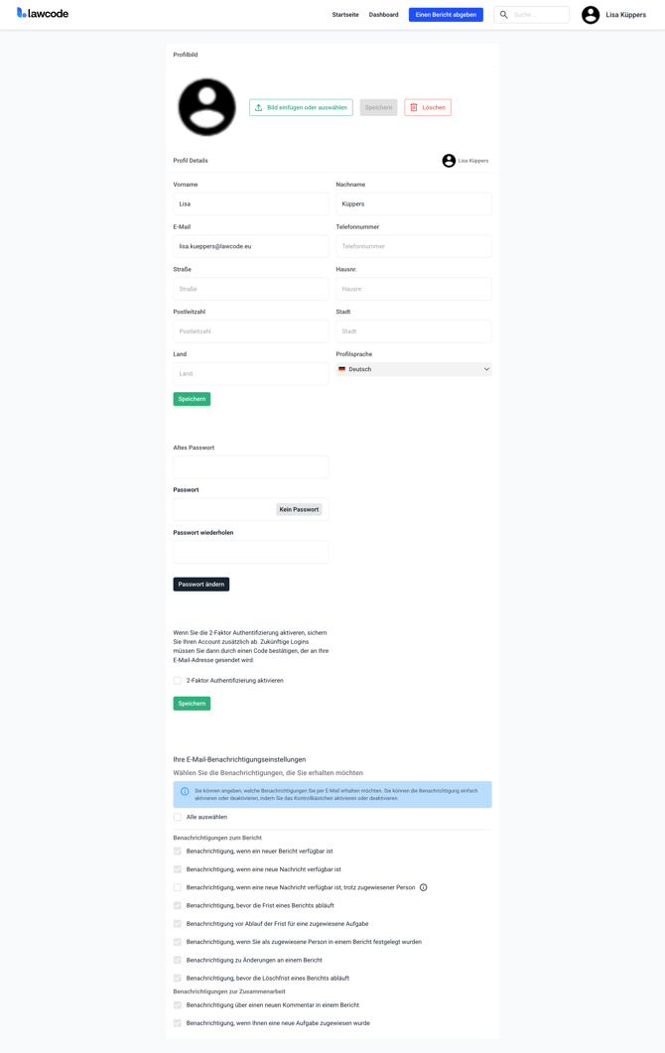665x1053 pixels.
Task: Click the small avatar in Profil Details
Action: point(449,161)
